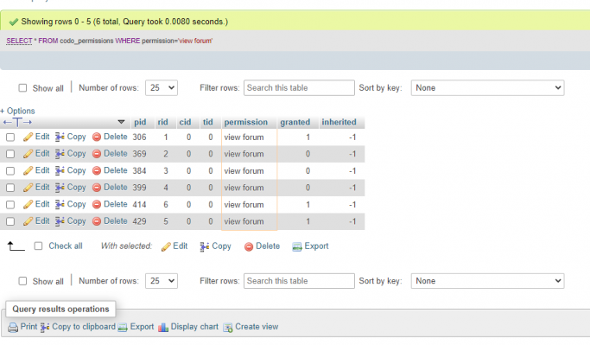Tick the bottom Show all checkbox
The width and height of the screenshot is (590, 345).
click(22, 281)
